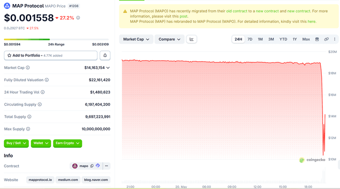Copy the mapo contract address icon

point(92,166)
